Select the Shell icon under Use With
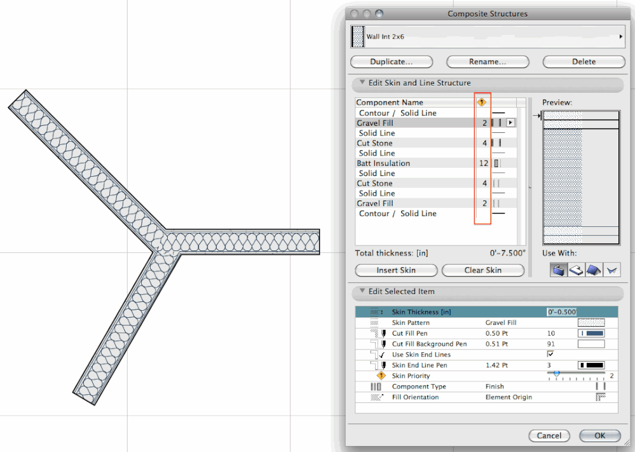 610,270
